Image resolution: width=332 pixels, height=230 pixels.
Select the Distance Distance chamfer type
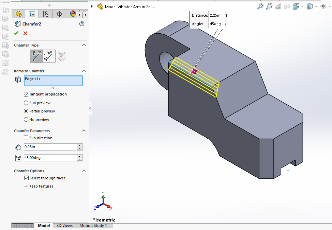click(49, 56)
